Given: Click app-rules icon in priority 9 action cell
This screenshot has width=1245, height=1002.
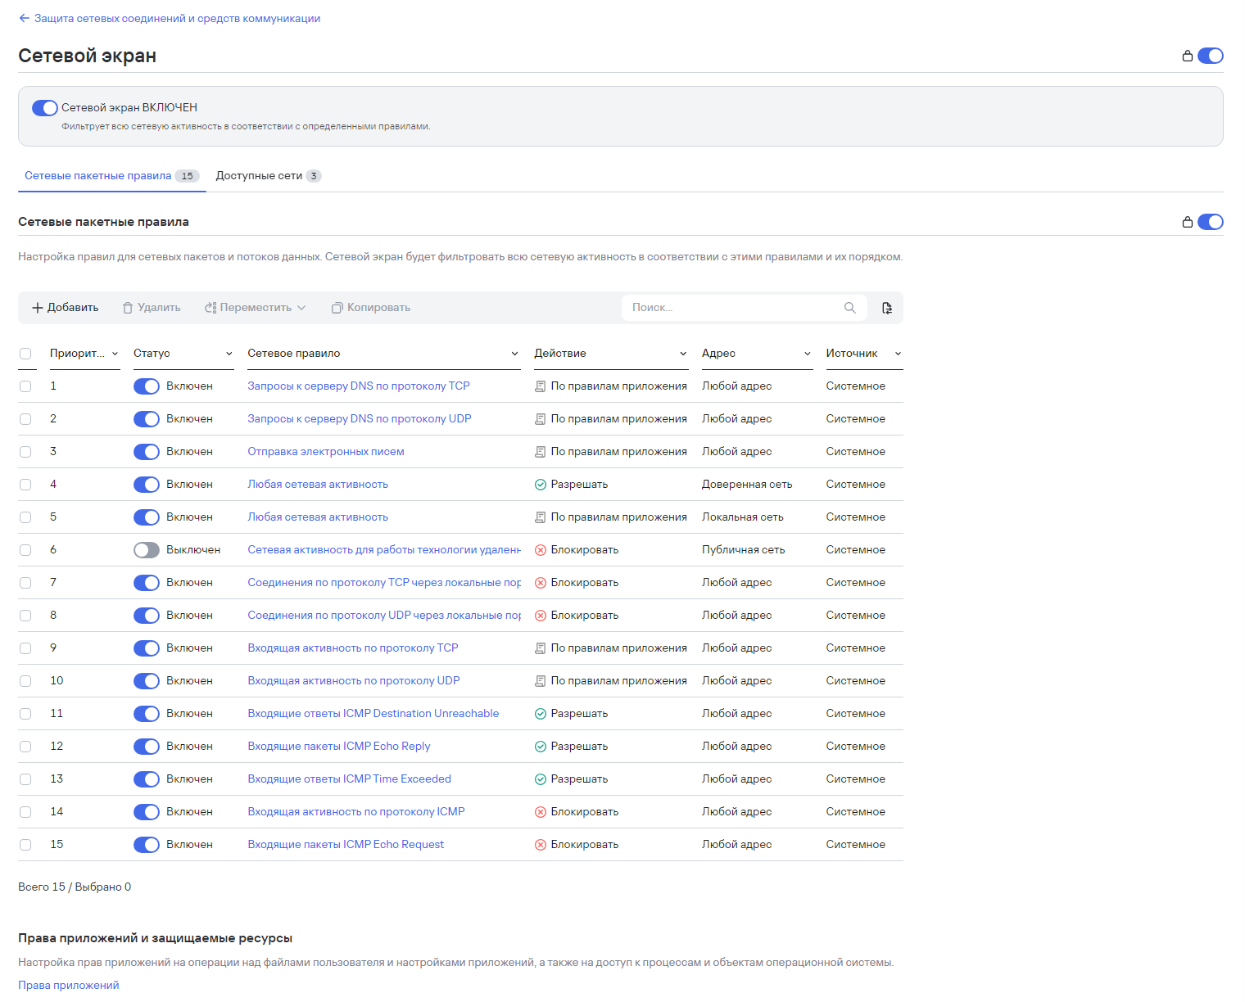Looking at the screenshot, I should pos(540,648).
